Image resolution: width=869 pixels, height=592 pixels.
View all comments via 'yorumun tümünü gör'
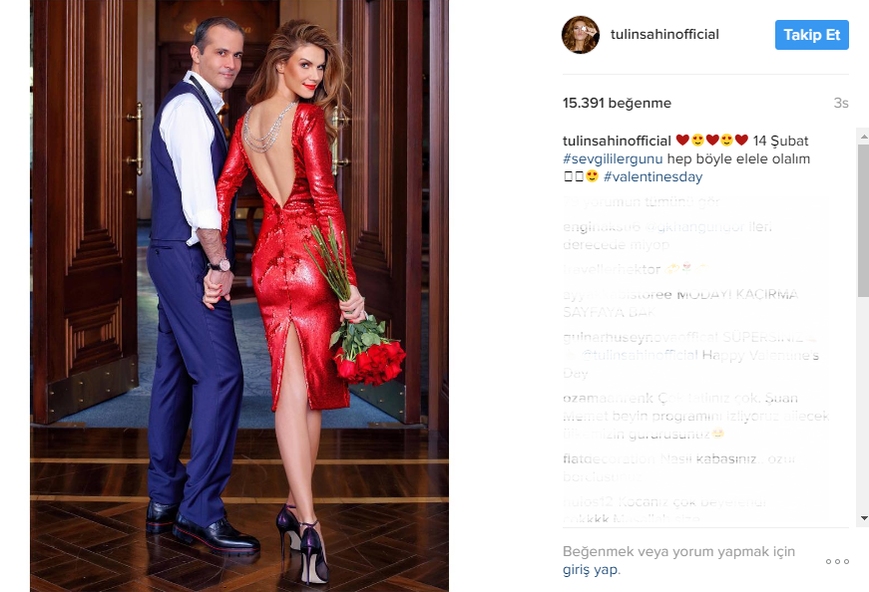[642, 202]
